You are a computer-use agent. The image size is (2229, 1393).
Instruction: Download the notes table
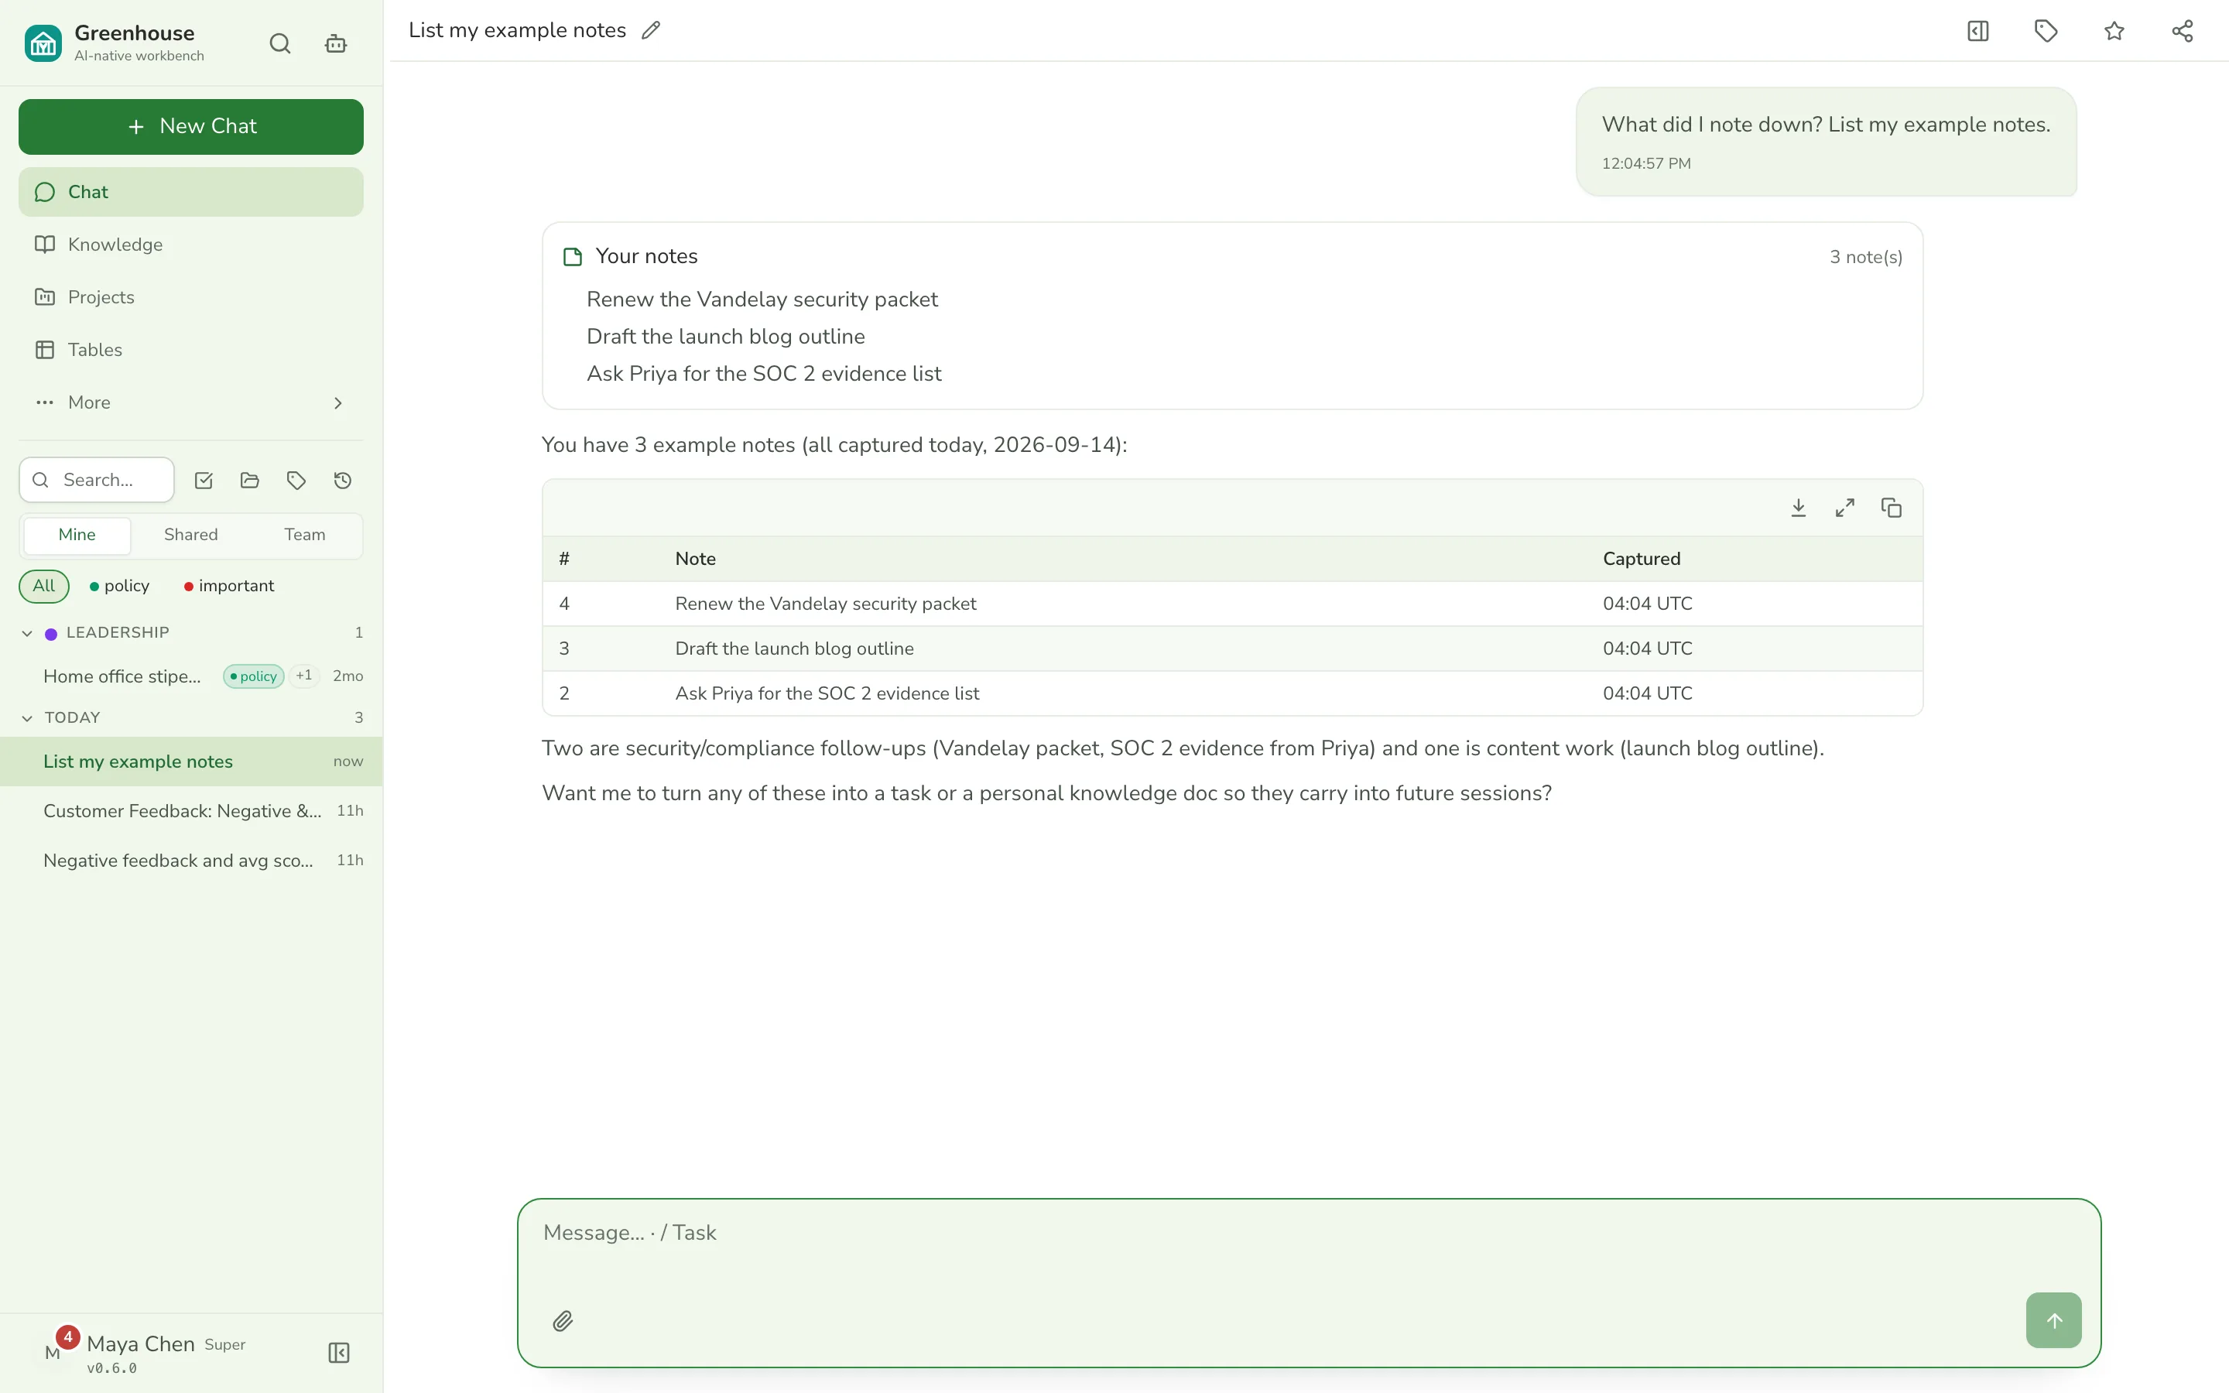pyautogui.click(x=1798, y=508)
